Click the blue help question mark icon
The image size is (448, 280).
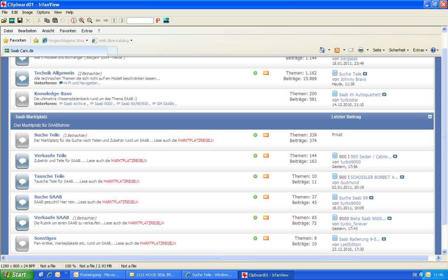[433, 50]
